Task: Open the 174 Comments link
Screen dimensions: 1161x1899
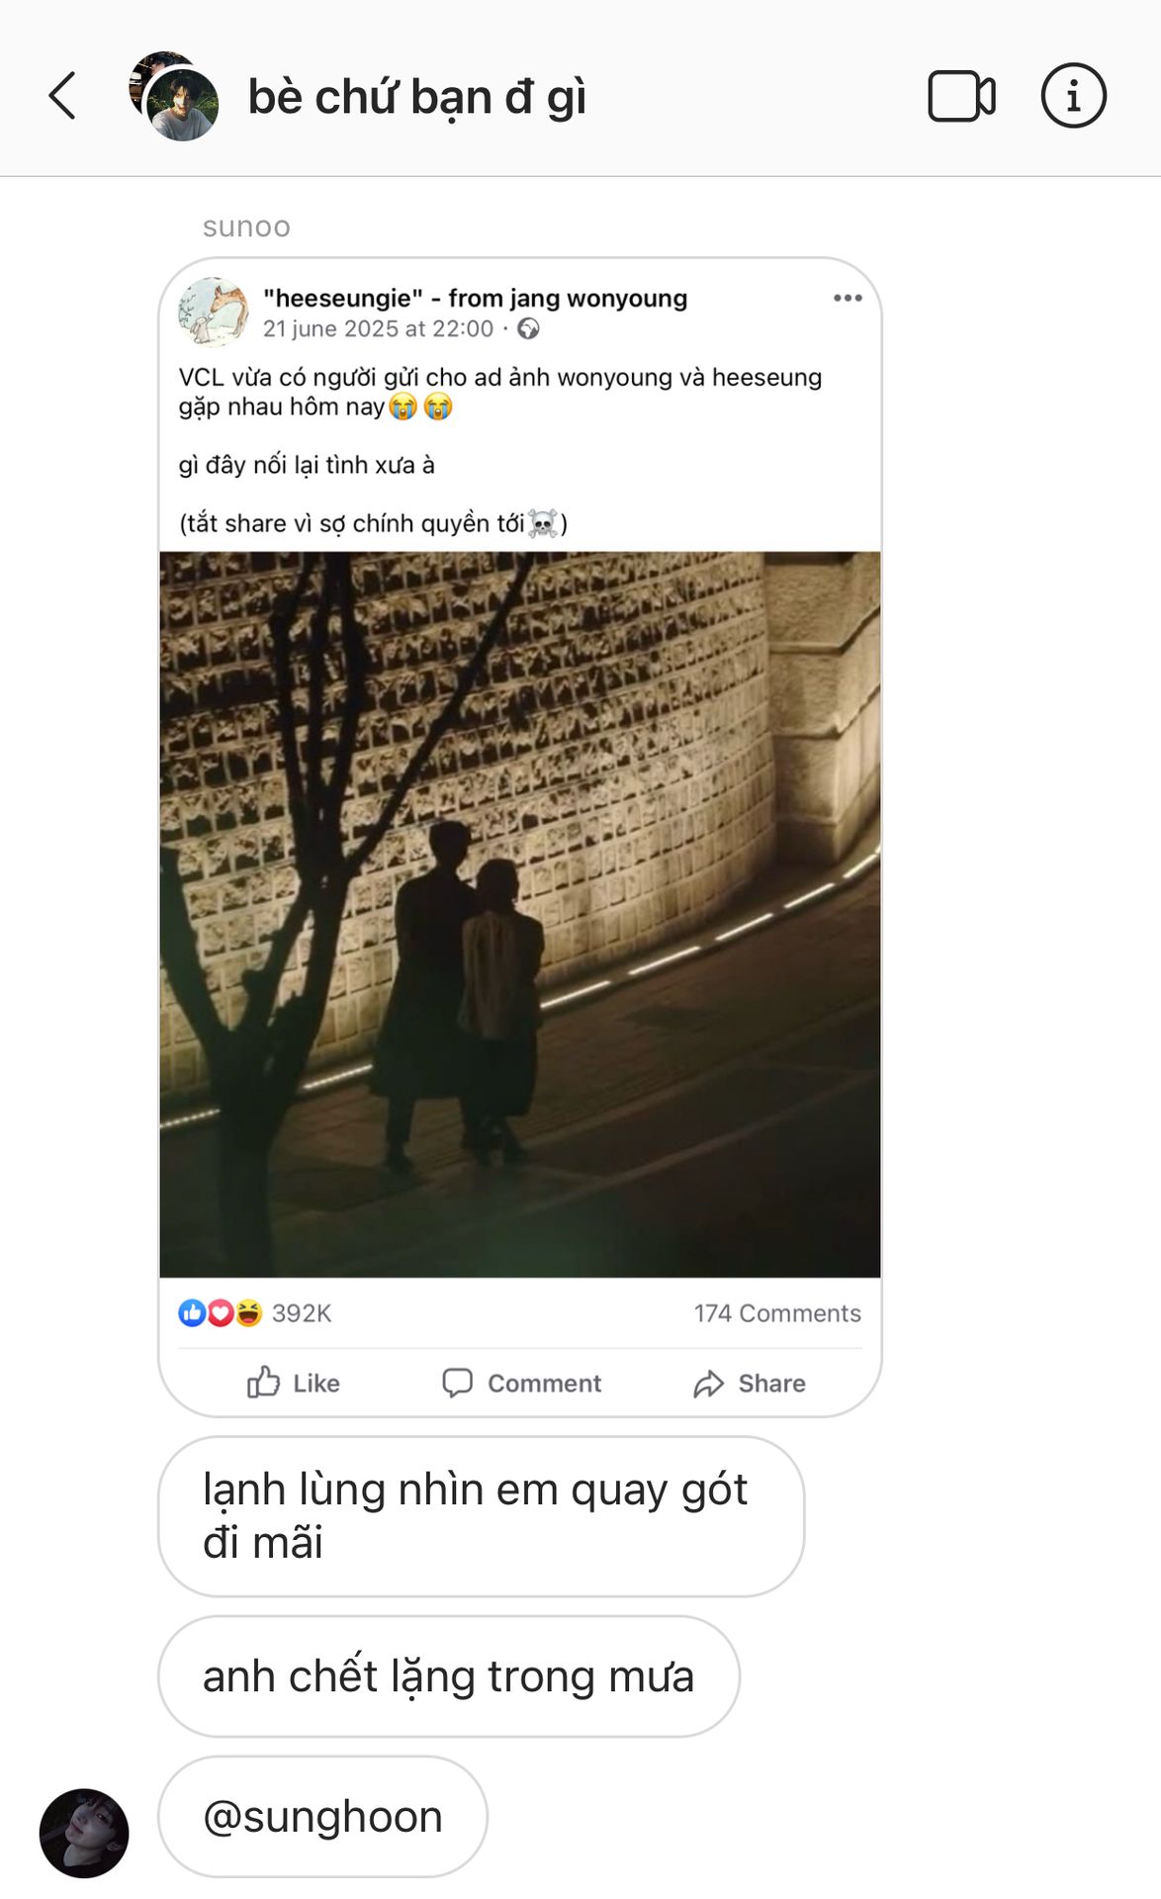Action: [777, 1312]
